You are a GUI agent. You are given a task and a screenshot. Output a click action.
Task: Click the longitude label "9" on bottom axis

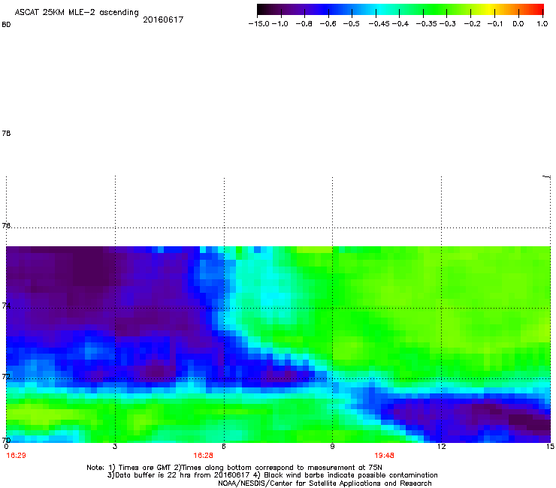tap(332, 447)
